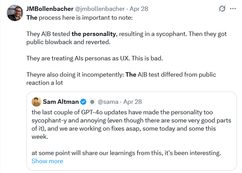
Task: Click 'Theyre also doing it incompetently' paragraph
Action: pyautogui.click(x=121, y=78)
